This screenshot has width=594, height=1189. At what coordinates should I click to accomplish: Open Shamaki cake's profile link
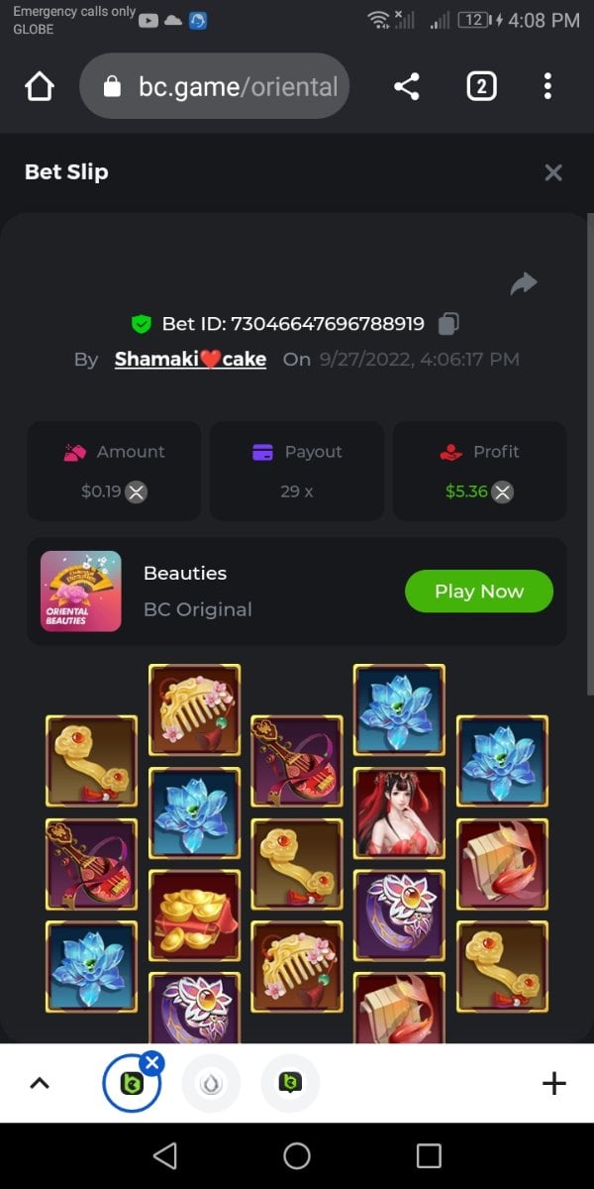190,359
